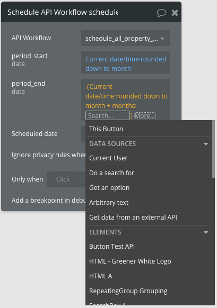Click the period_end field label
The image size is (217, 308).
pyautogui.click(x=28, y=84)
